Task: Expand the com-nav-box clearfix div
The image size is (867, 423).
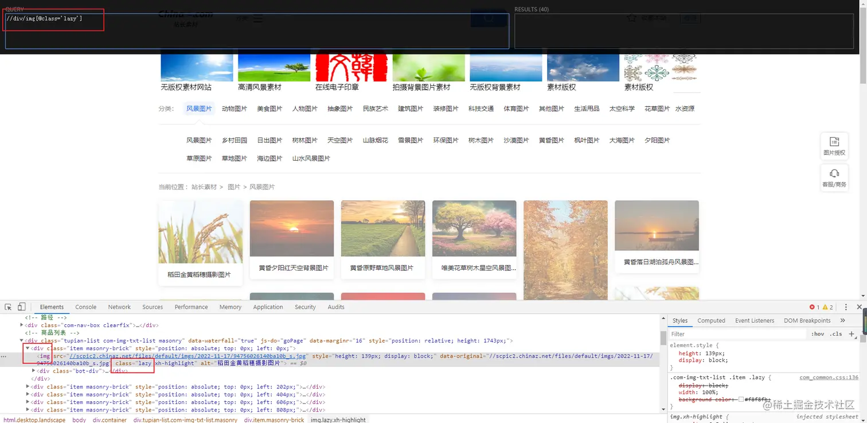Action: tap(22, 325)
